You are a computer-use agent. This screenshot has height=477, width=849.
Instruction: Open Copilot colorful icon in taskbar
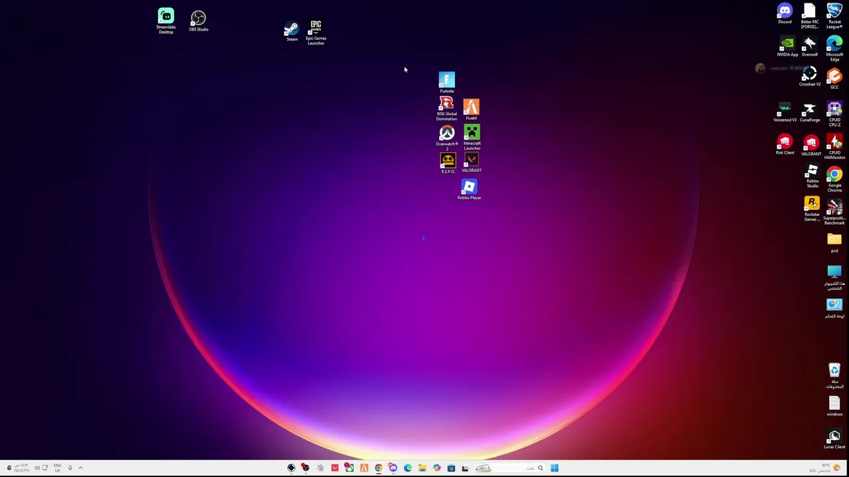(x=436, y=468)
